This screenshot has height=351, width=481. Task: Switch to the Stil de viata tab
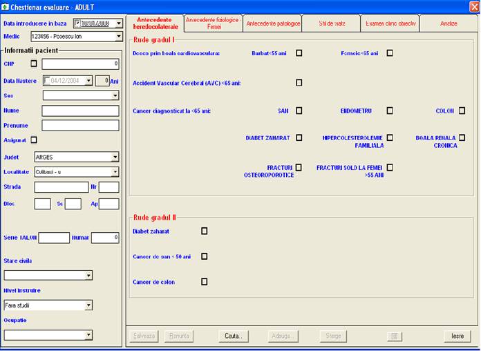click(x=331, y=23)
